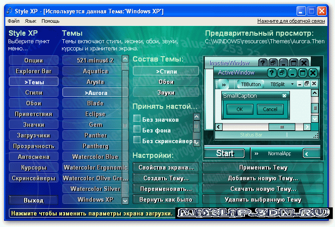Select the Watercolor Blue theme
The width and height of the screenshot is (335, 227).
pos(92,157)
